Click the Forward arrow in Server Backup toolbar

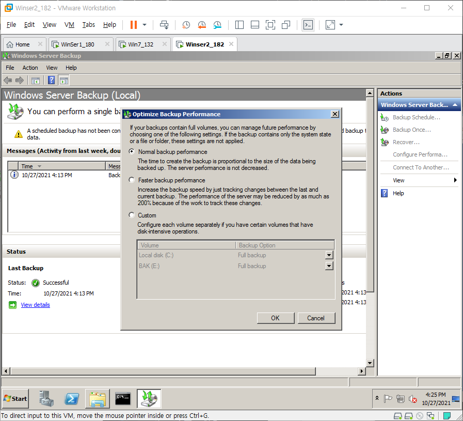tap(20, 80)
